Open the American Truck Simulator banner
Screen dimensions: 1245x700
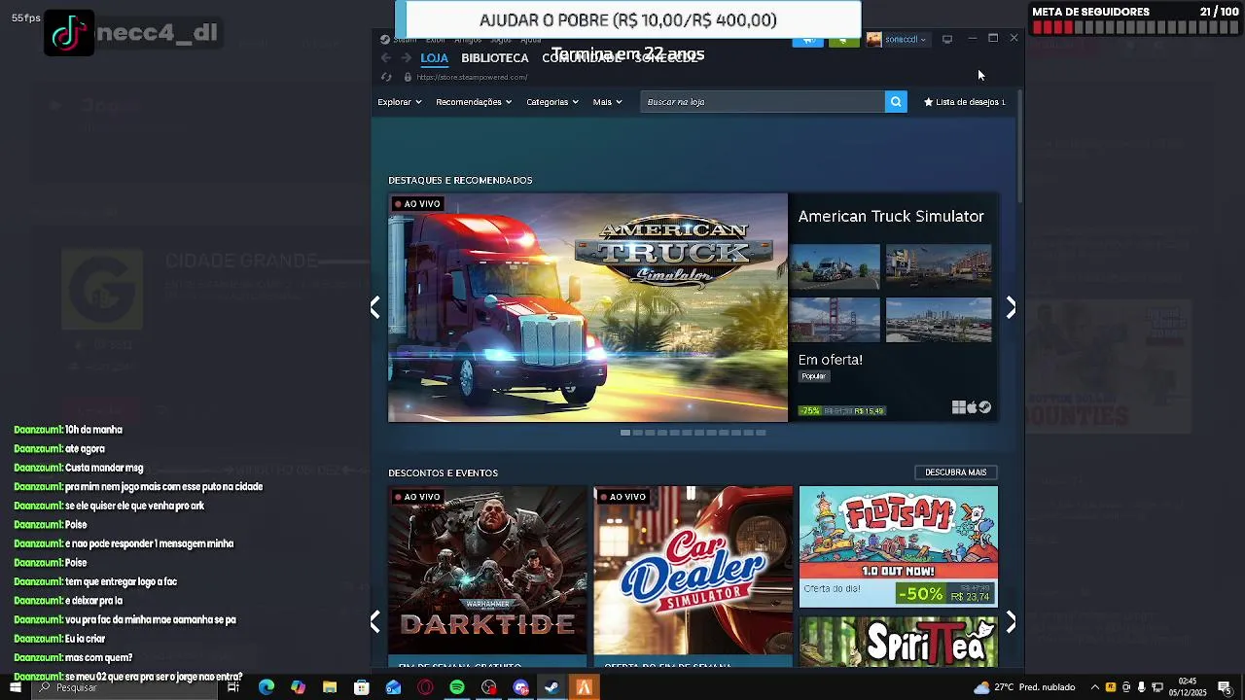point(587,307)
